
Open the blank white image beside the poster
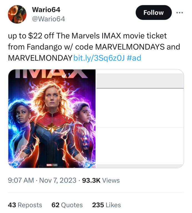coord(140,128)
